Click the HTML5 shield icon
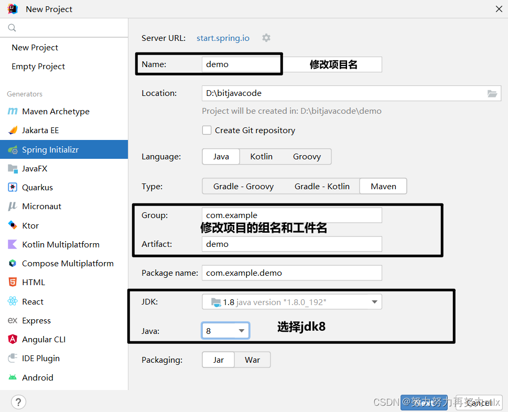Viewport: 508px width, 412px height. tap(13, 282)
